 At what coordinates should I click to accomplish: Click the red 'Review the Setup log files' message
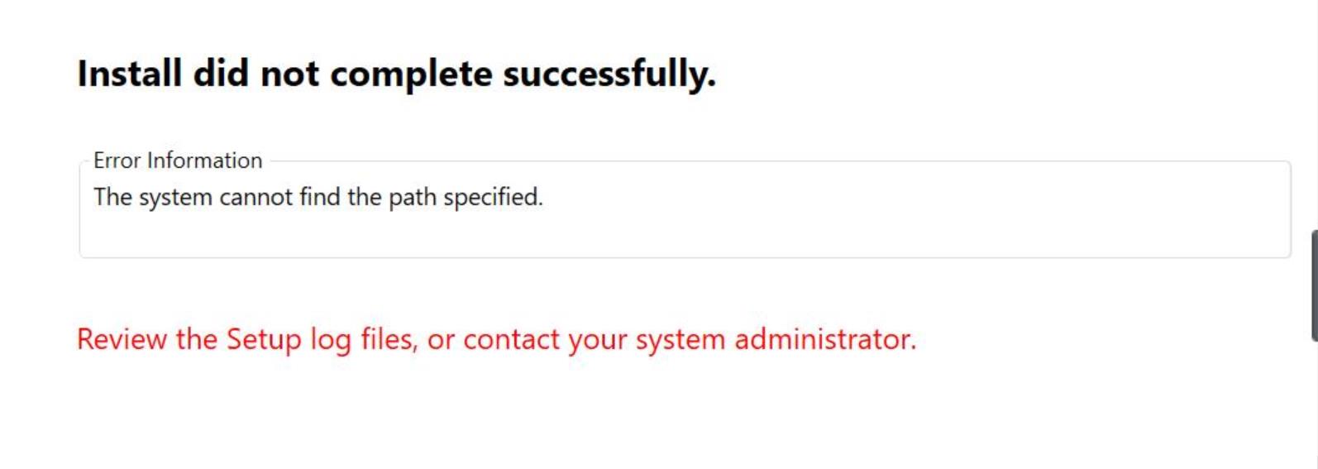(x=496, y=339)
